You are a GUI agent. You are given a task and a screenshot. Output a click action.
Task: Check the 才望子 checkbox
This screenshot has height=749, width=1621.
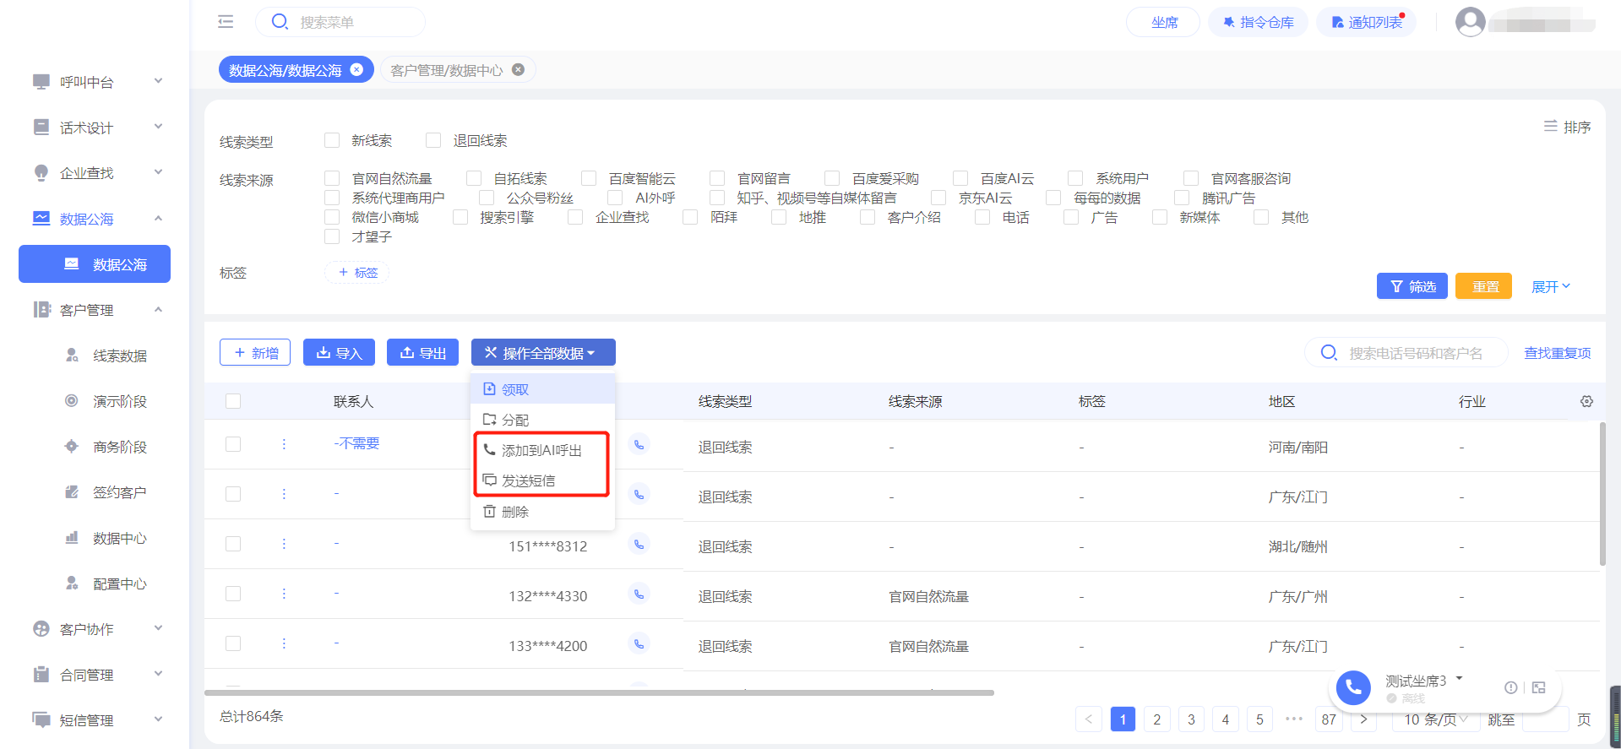point(332,236)
